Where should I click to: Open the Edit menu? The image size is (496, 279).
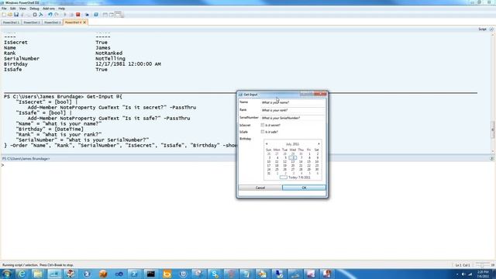(12, 9)
